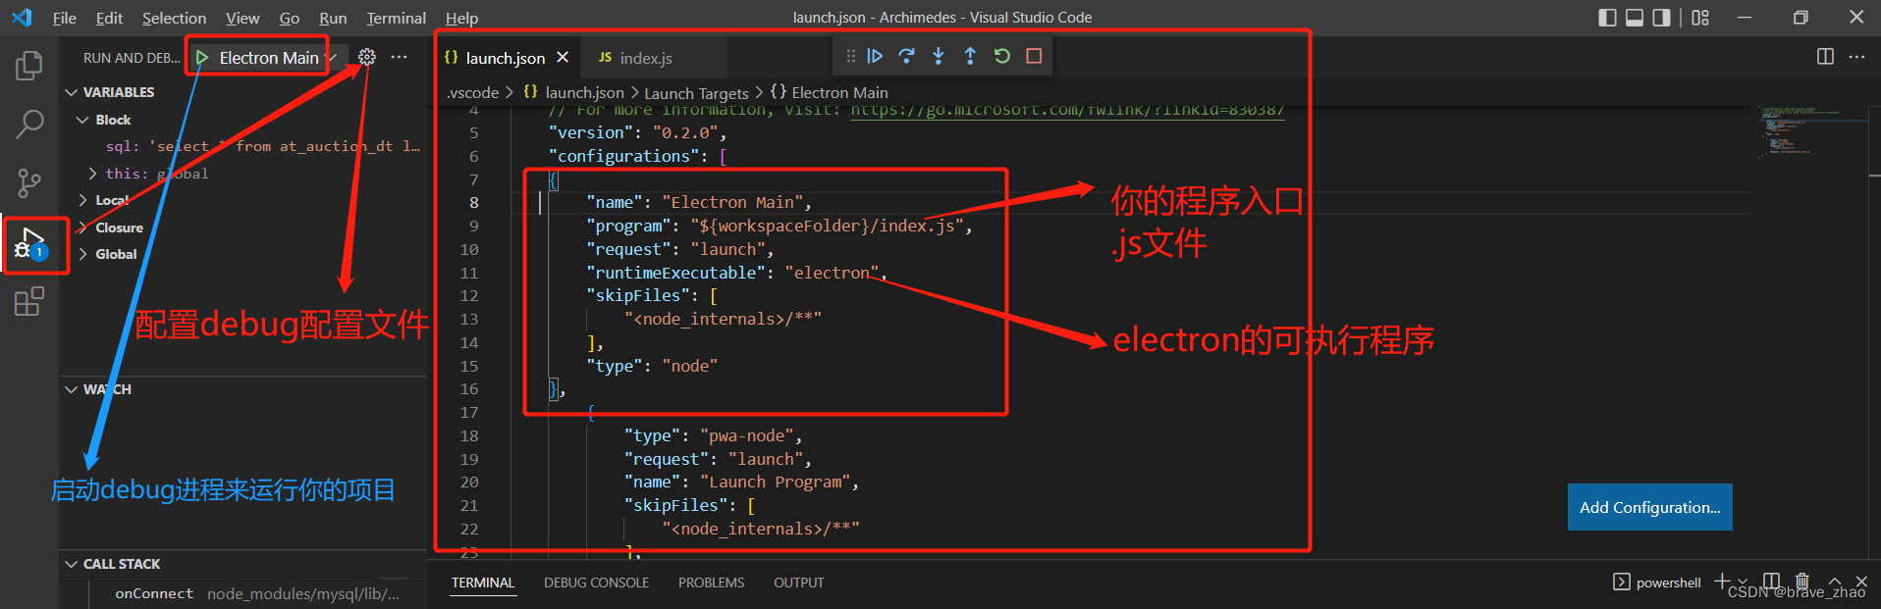Open editor more actions menu
1881x609 pixels.
point(1856,57)
